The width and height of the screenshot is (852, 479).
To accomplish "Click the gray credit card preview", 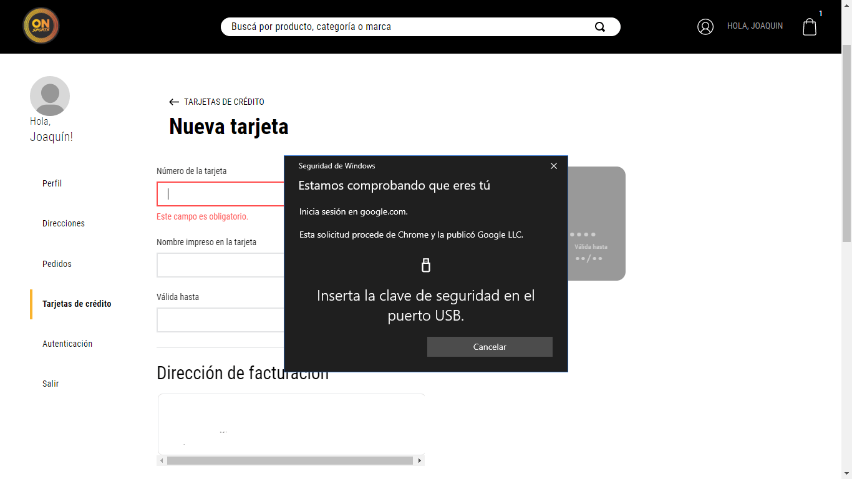I will click(x=596, y=223).
